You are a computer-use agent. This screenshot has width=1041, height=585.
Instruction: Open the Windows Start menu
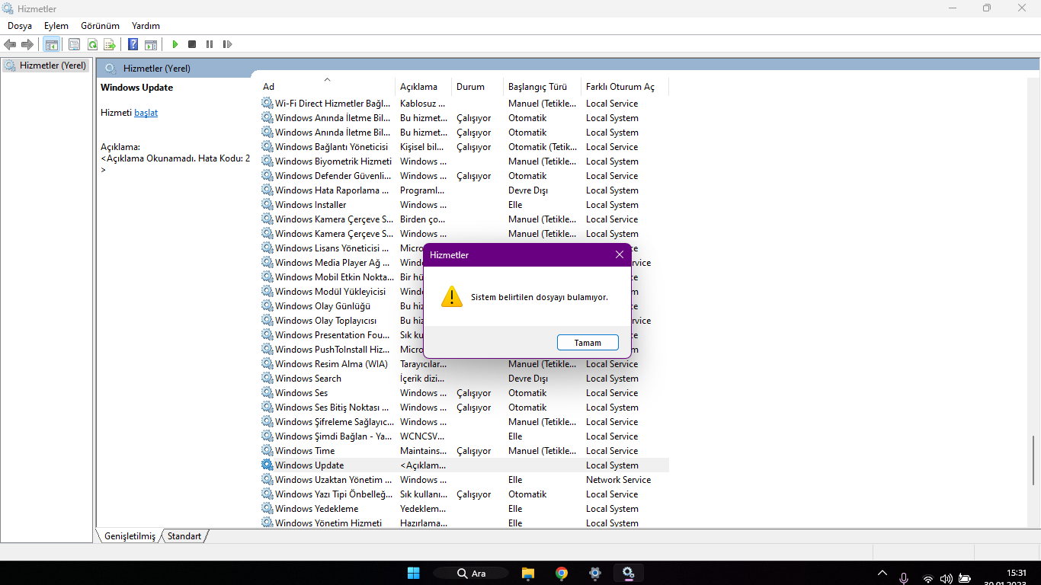414,573
